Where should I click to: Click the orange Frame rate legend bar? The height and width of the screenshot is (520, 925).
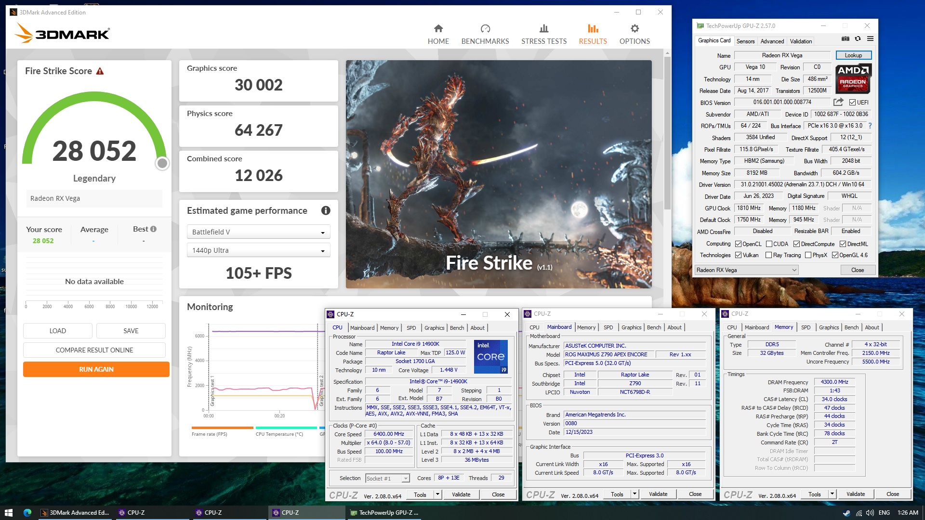coord(222,428)
